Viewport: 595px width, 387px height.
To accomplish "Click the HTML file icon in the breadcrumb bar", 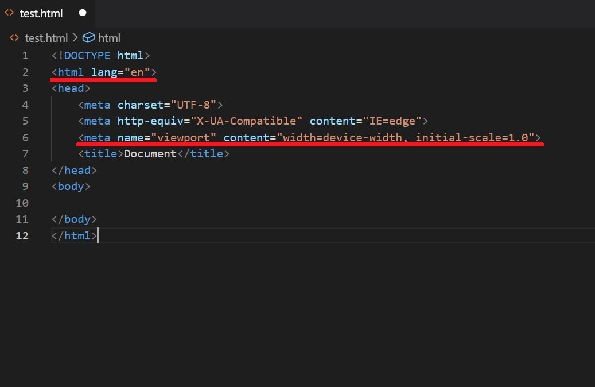I will point(13,37).
